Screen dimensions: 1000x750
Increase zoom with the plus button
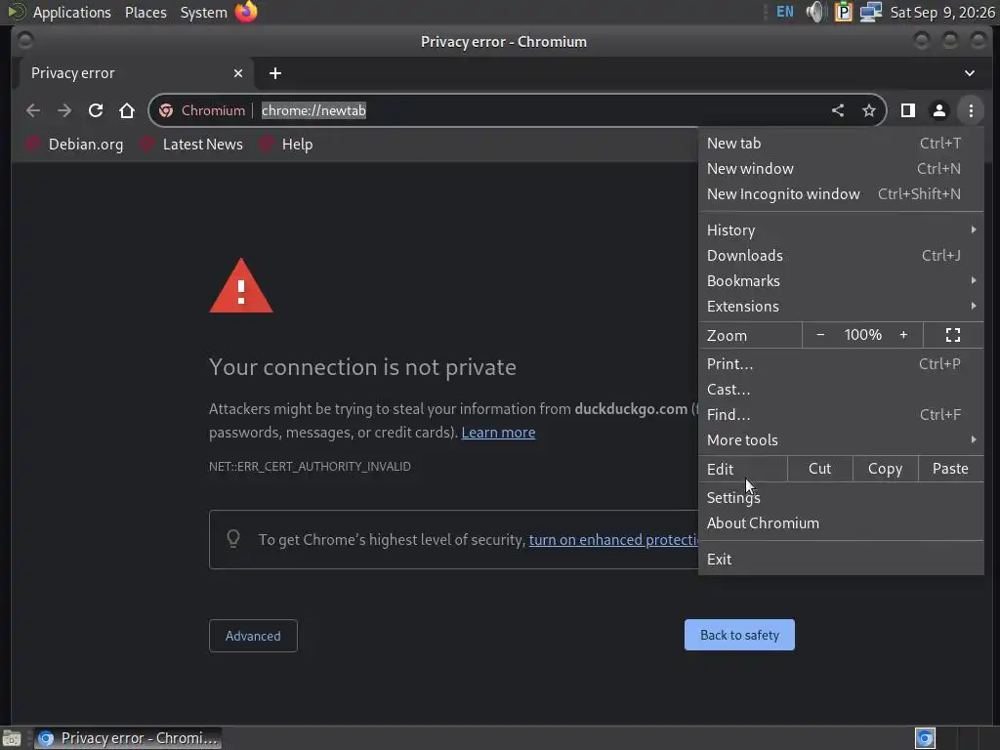(x=903, y=335)
